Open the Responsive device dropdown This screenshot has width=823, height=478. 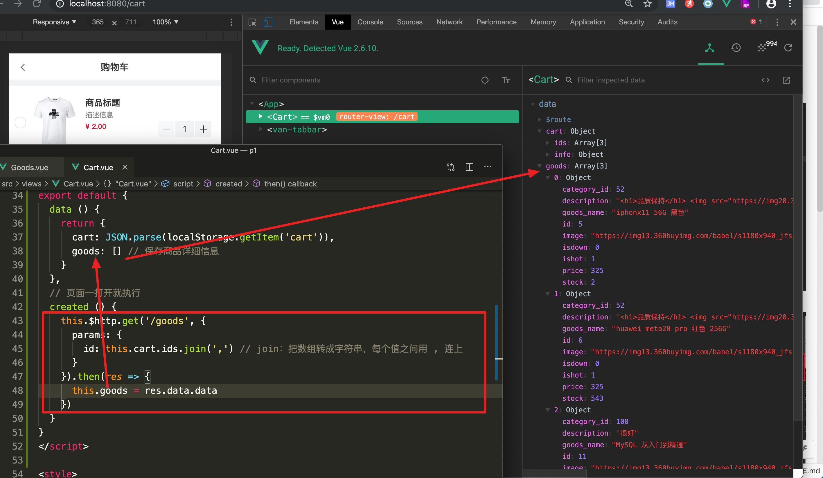[x=54, y=22]
